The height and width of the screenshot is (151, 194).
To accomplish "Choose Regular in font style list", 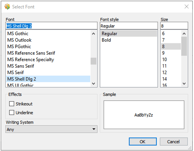I will point(129,34).
